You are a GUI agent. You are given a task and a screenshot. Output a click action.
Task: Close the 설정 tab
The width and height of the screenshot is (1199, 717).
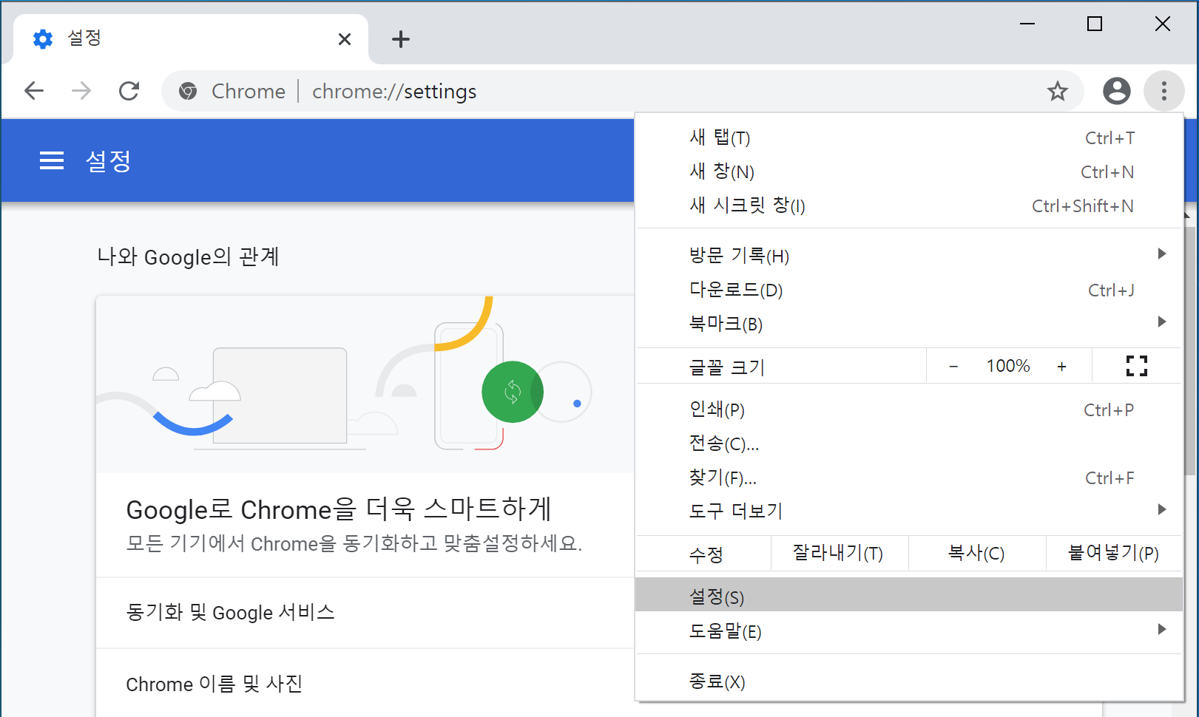(x=345, y=39)
